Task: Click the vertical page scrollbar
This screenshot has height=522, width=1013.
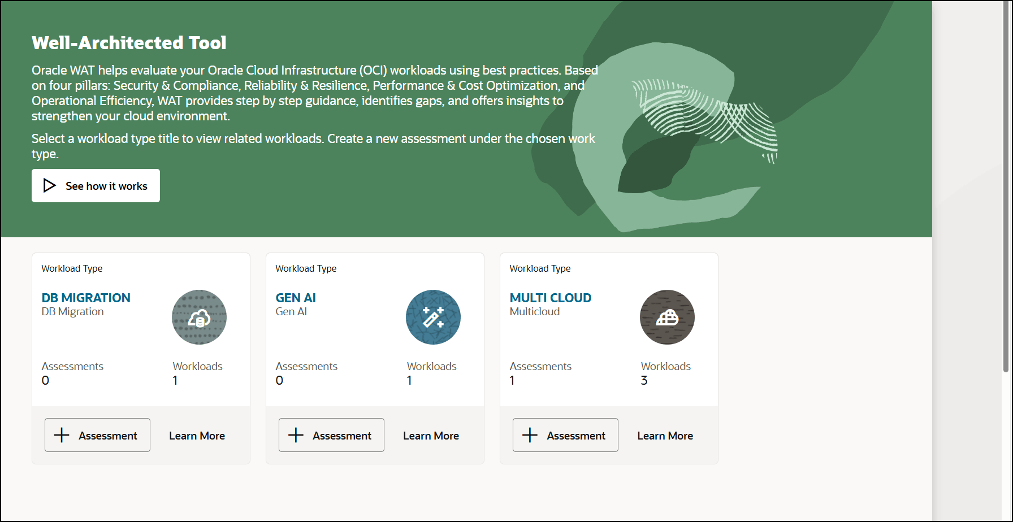Action: tap(1006, 186)
